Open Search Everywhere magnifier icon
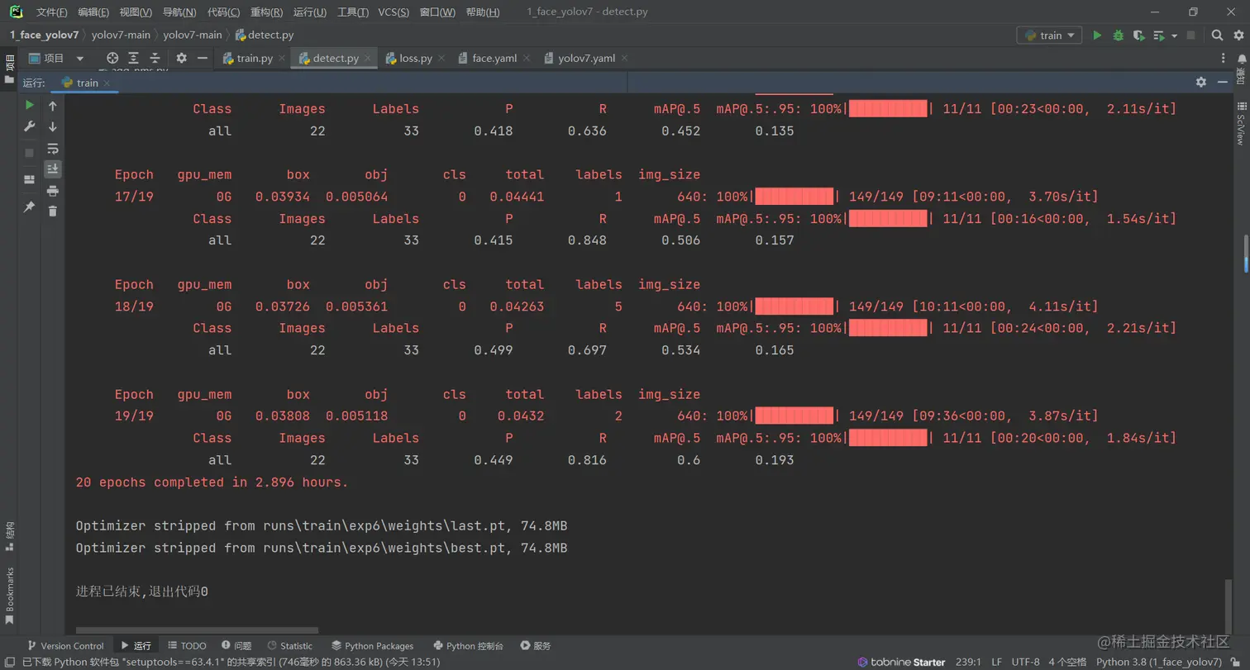This screenshot has height=670, width=1250. click(1217, 36)
